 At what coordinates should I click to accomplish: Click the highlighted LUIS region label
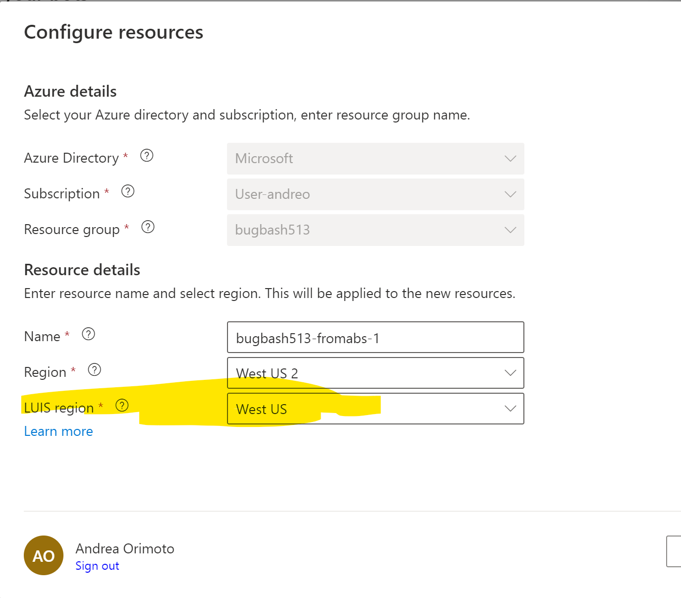(59, 407)
